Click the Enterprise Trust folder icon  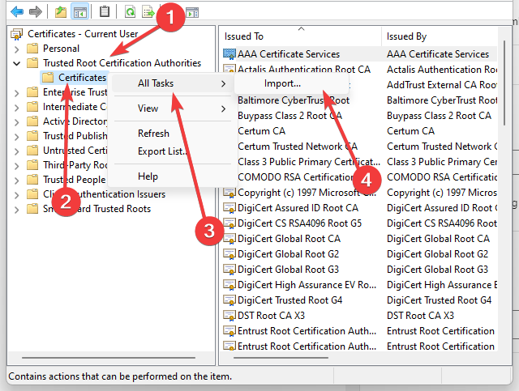coord(32,92)
